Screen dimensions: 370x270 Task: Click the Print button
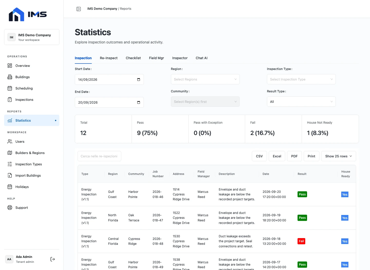coord(311,156)
